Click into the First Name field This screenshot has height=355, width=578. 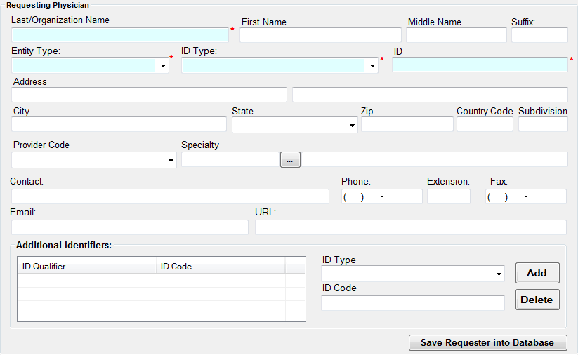click(320, 35)
